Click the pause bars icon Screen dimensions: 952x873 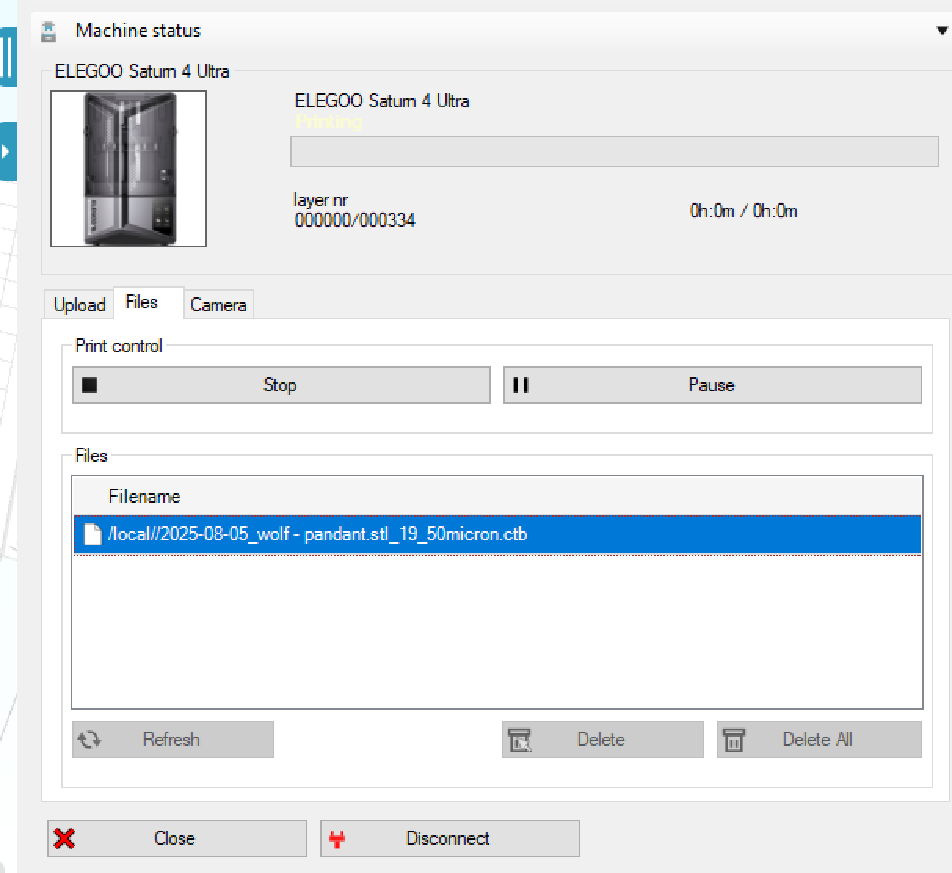click(x=521, y=385)
